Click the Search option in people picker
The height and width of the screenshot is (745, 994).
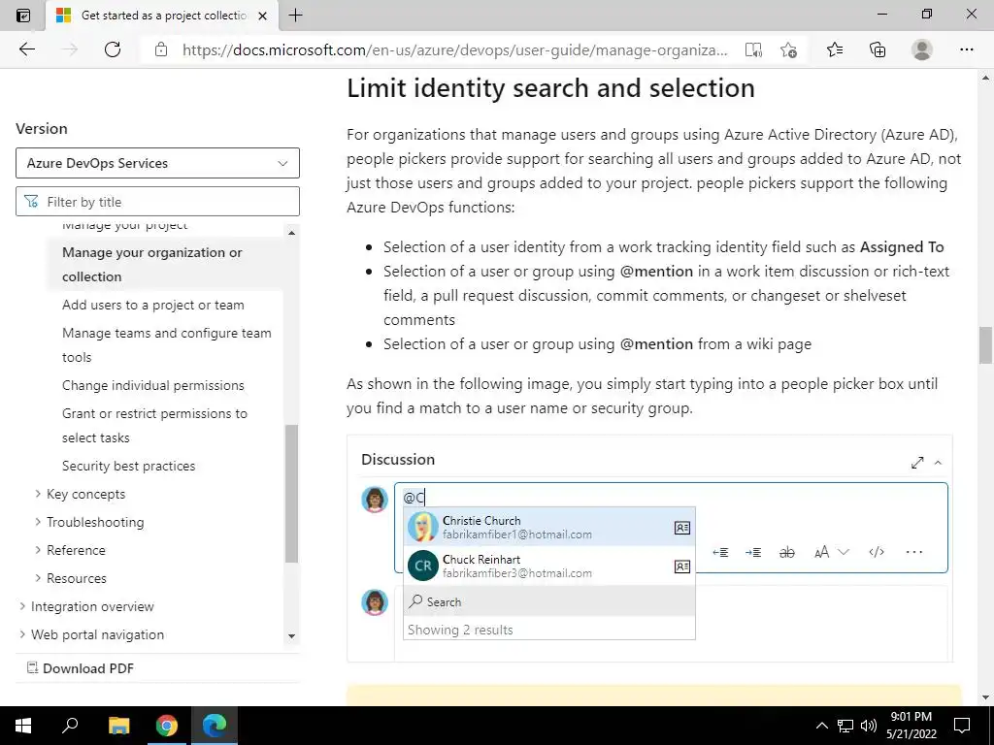tap(549, 601)
